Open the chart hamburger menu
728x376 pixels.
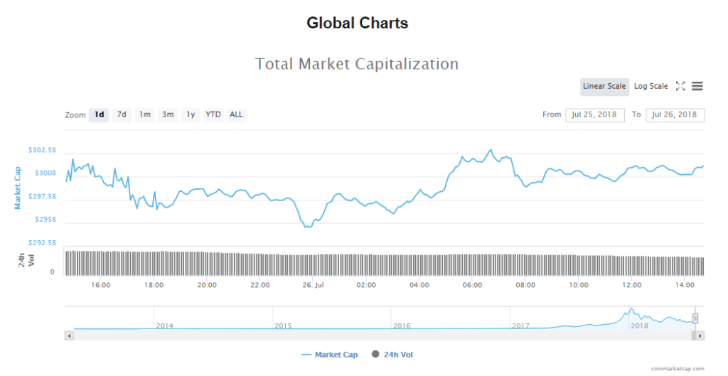(x=697, y=86)
